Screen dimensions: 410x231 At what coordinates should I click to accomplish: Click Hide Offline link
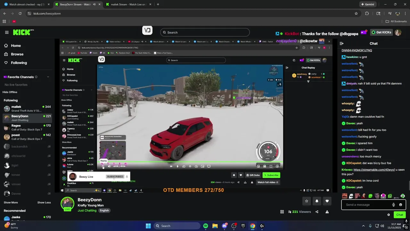tap(10, 92)
